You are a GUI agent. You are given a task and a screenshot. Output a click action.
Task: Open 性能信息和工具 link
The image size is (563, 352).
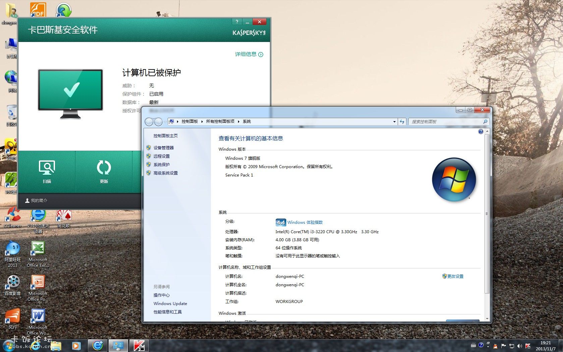pos(168,312)
